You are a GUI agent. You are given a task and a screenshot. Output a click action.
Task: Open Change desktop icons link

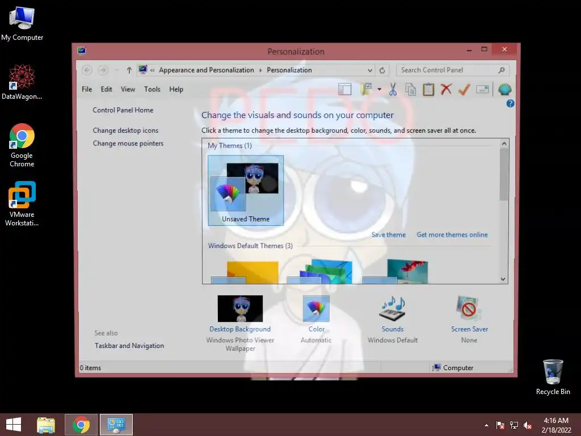125,131
